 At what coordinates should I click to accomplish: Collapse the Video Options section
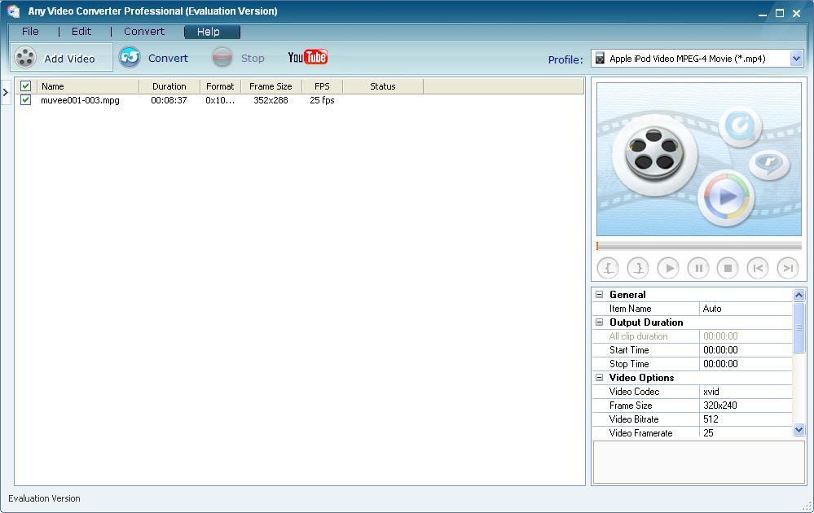(x=599, y=378)
